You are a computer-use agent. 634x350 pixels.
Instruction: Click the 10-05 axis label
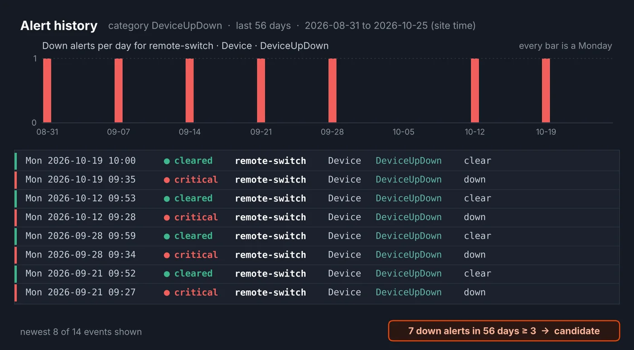403,132
